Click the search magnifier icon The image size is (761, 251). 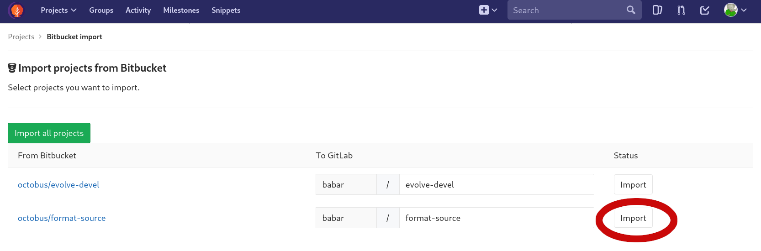(631, 10)
